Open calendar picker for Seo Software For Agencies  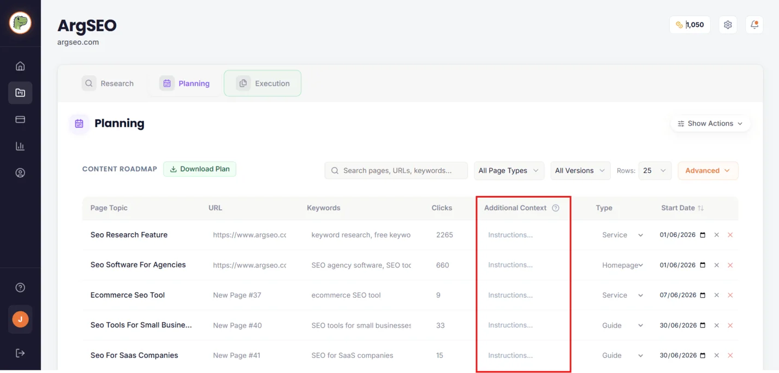pyautogui.click(x=703, y=265)
